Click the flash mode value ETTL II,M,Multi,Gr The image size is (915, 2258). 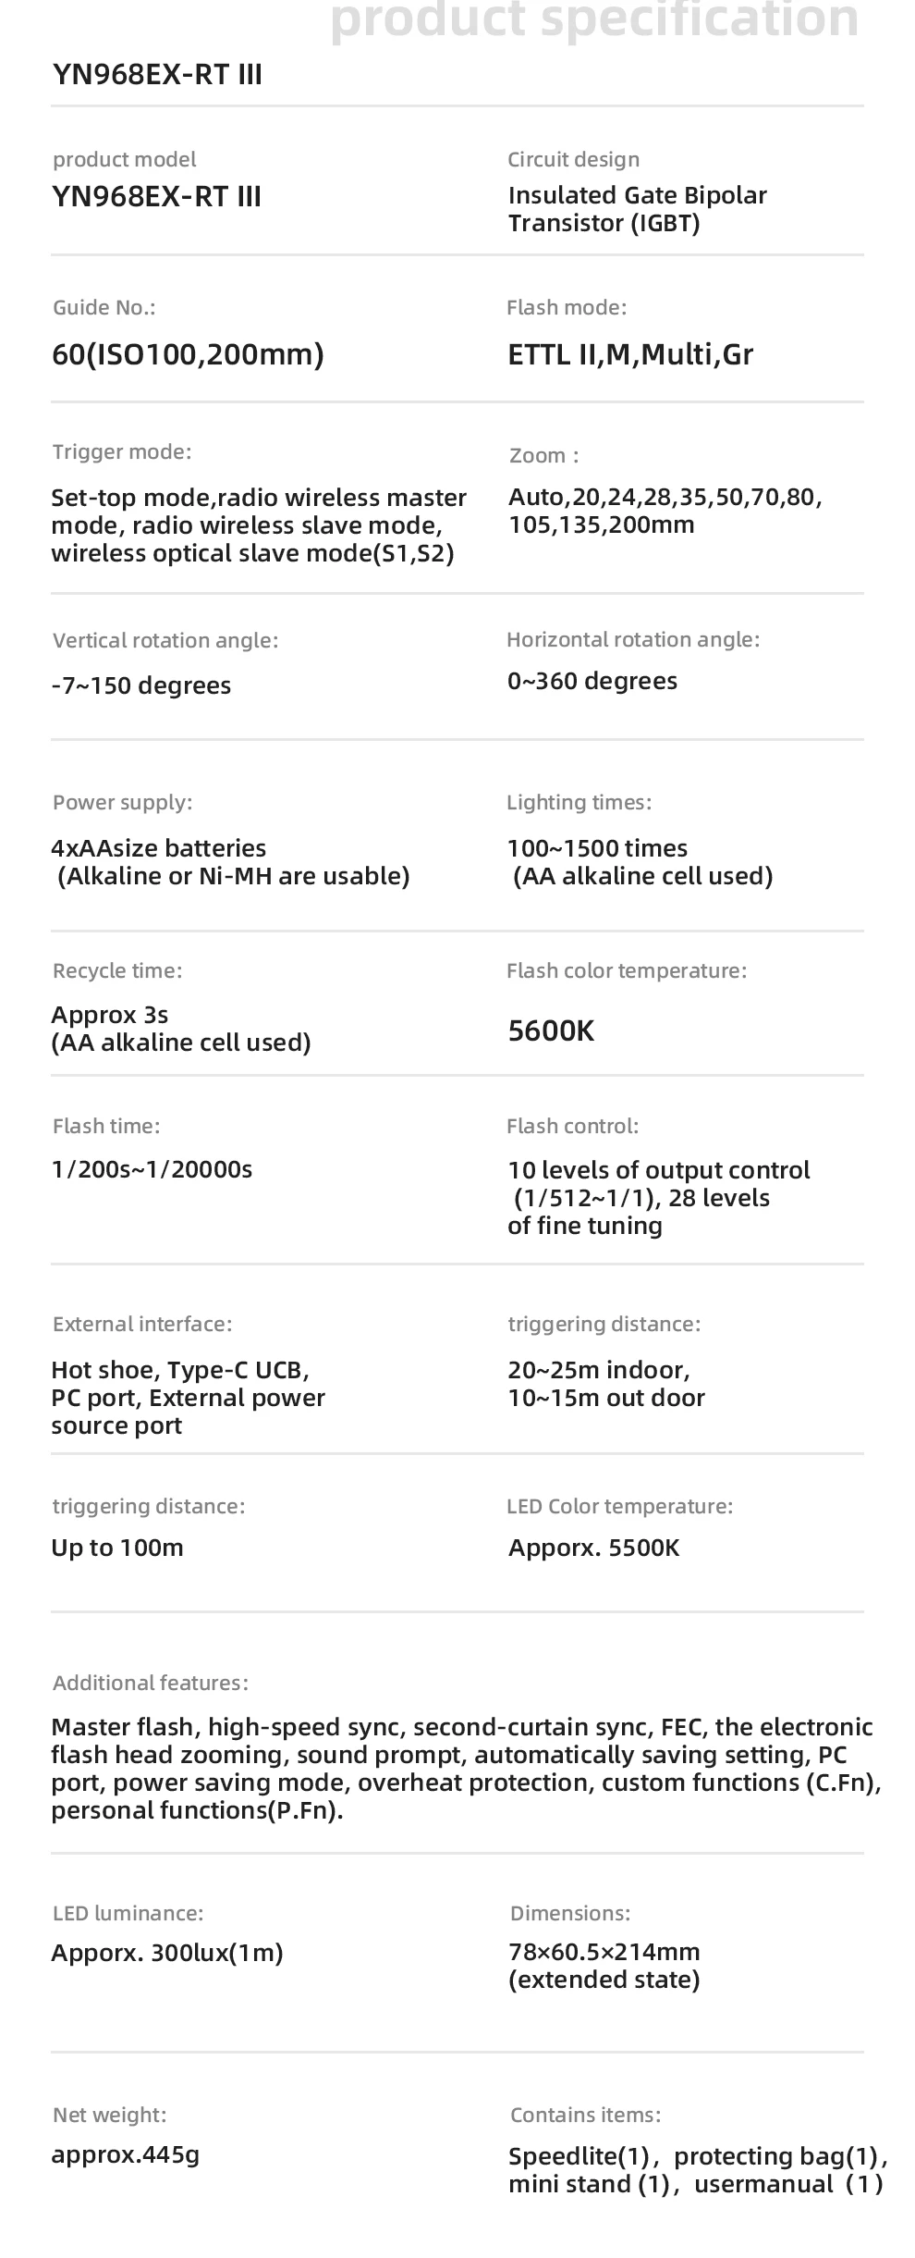pos(630,354)
